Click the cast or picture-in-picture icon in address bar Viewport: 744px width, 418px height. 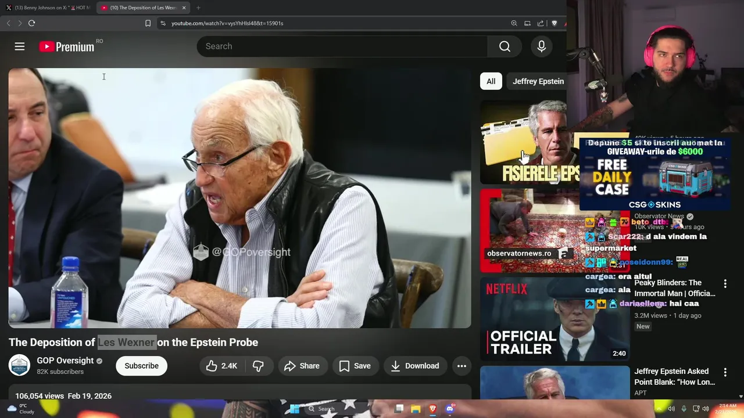click(527, 23)
